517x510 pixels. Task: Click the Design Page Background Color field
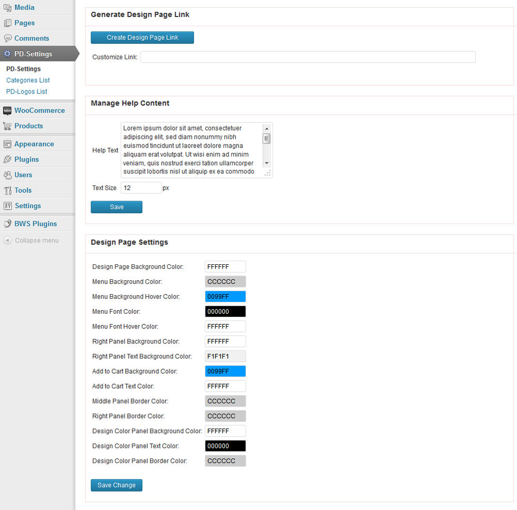[225, 267]
